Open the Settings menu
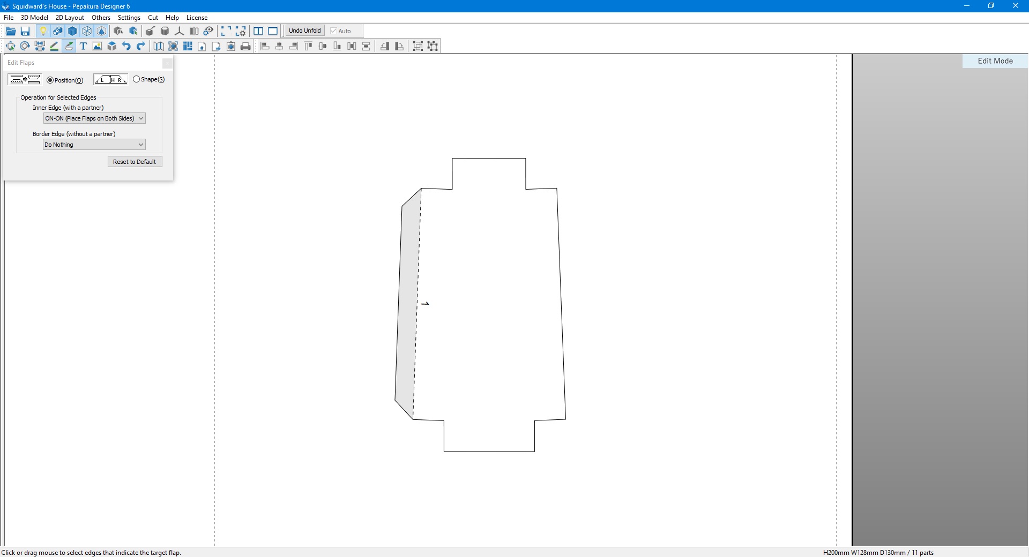 click(x=129, y=18)
